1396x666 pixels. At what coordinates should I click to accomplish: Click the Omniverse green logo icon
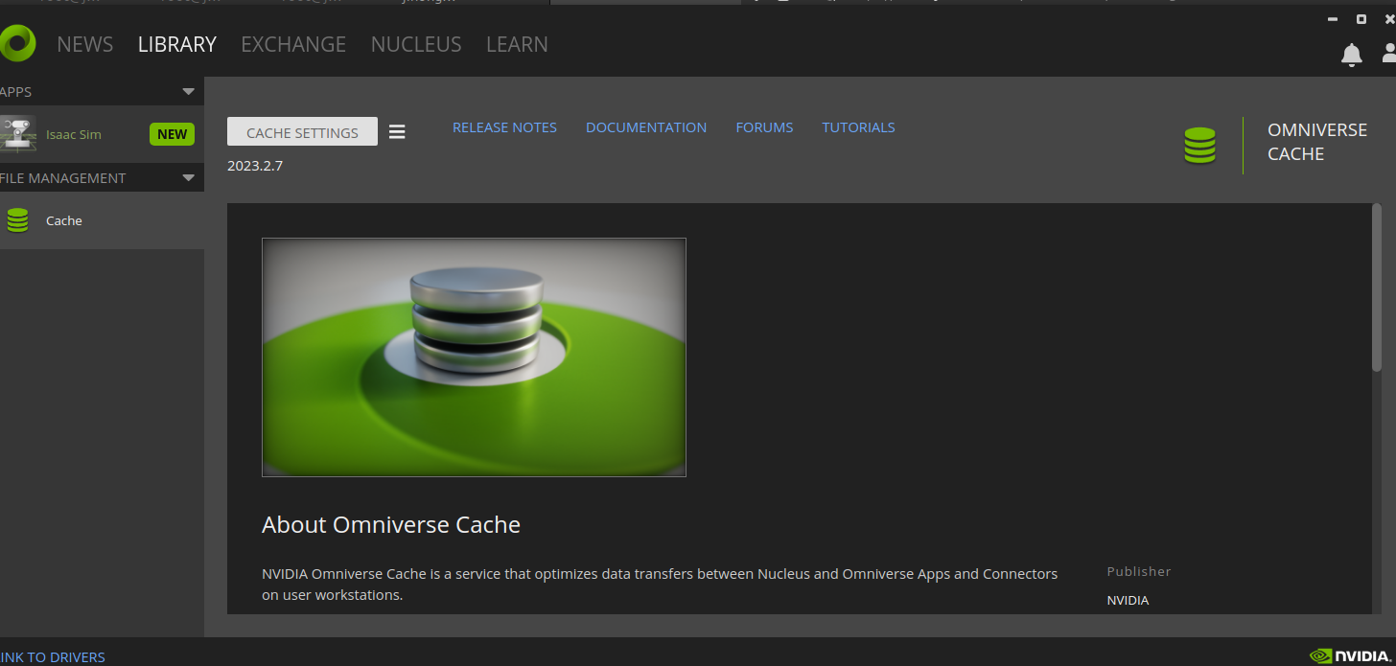pos(16,44)
